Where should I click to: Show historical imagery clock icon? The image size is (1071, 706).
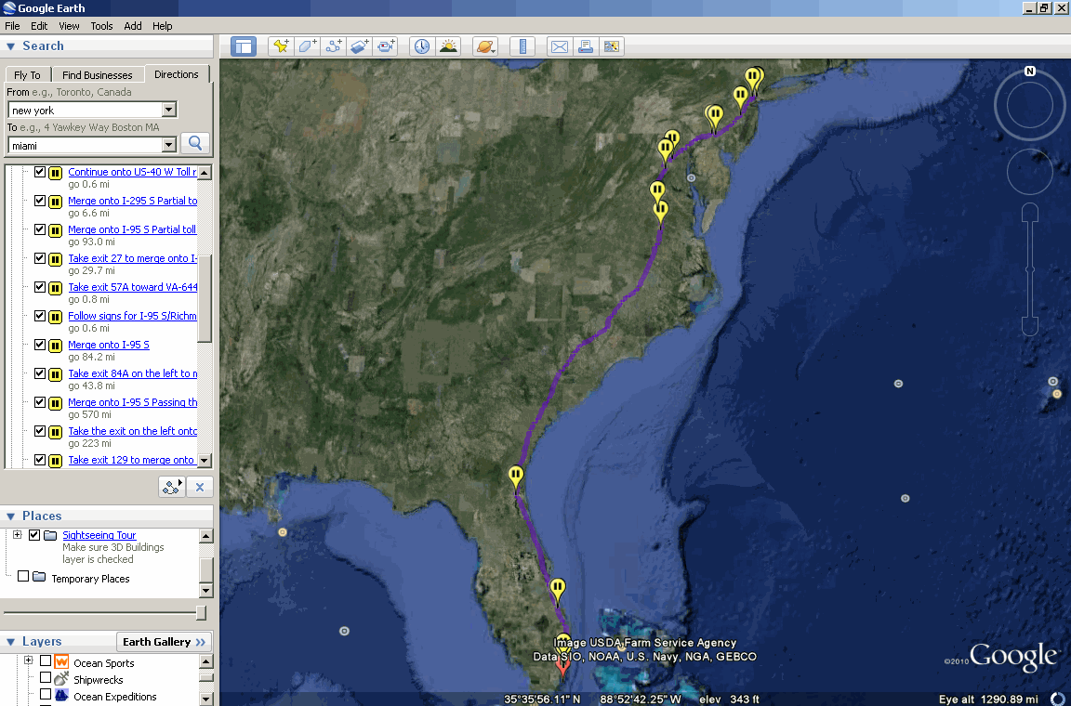pyautogui.click(x=422, y=46)
